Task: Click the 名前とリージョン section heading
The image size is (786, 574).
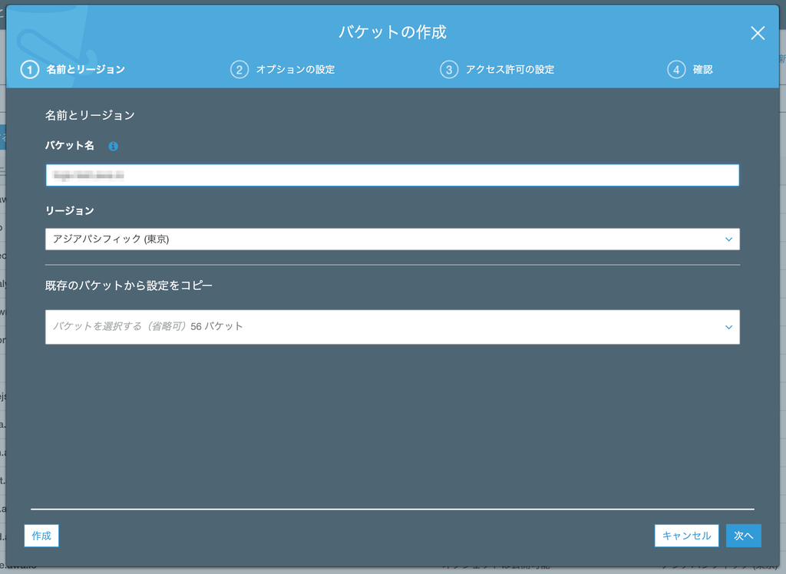Action: pos(91,115)
